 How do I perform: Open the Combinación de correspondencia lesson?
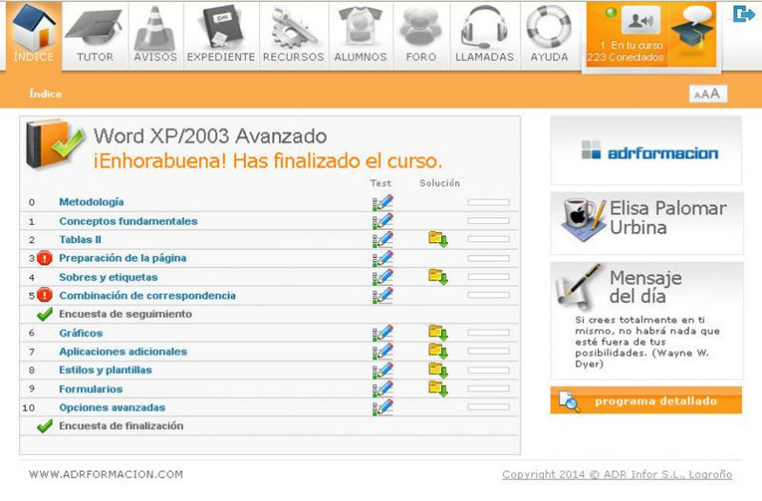pyautogui.click(x=147, y=296)
